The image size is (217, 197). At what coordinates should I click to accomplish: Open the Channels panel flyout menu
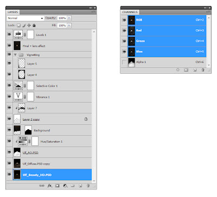[208, 12]
